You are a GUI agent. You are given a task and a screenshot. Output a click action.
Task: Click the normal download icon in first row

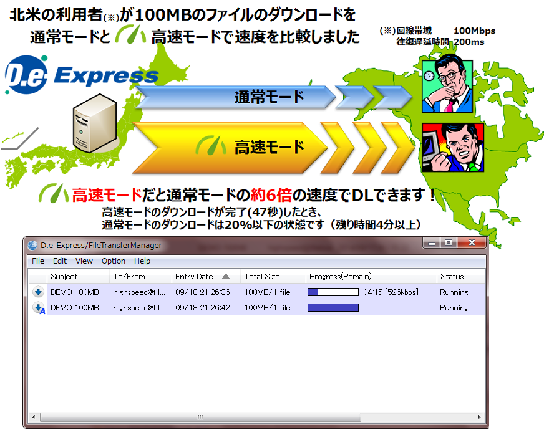(x=38, y=292)
